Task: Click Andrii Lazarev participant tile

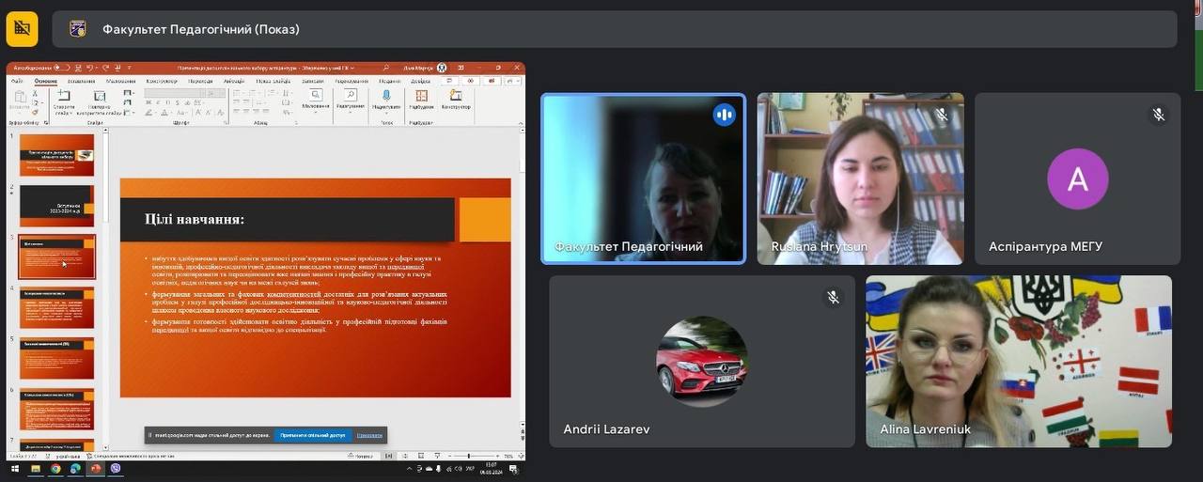Action: (x=702, y=361)
